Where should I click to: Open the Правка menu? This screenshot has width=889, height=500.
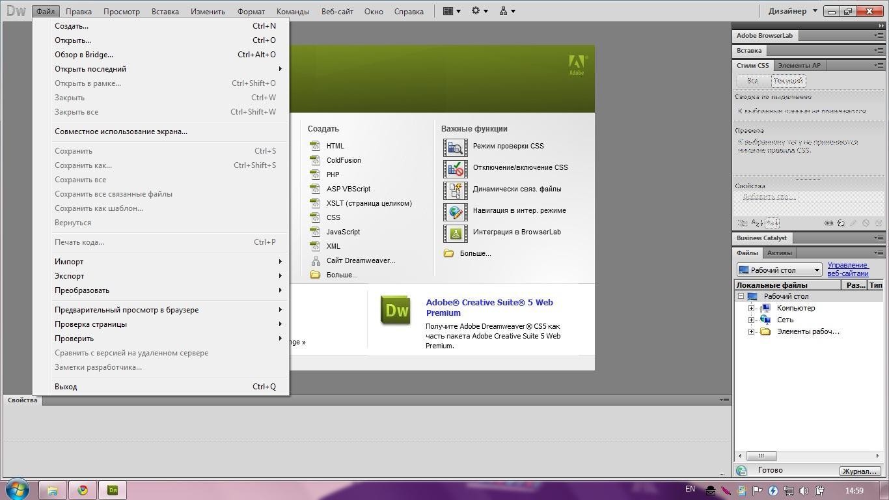[x=79, y=11]
